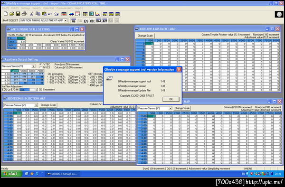The image size is (285, 187).
Task: Open a file using the folder toolbar icon
Action: click(x=12, y=14)
